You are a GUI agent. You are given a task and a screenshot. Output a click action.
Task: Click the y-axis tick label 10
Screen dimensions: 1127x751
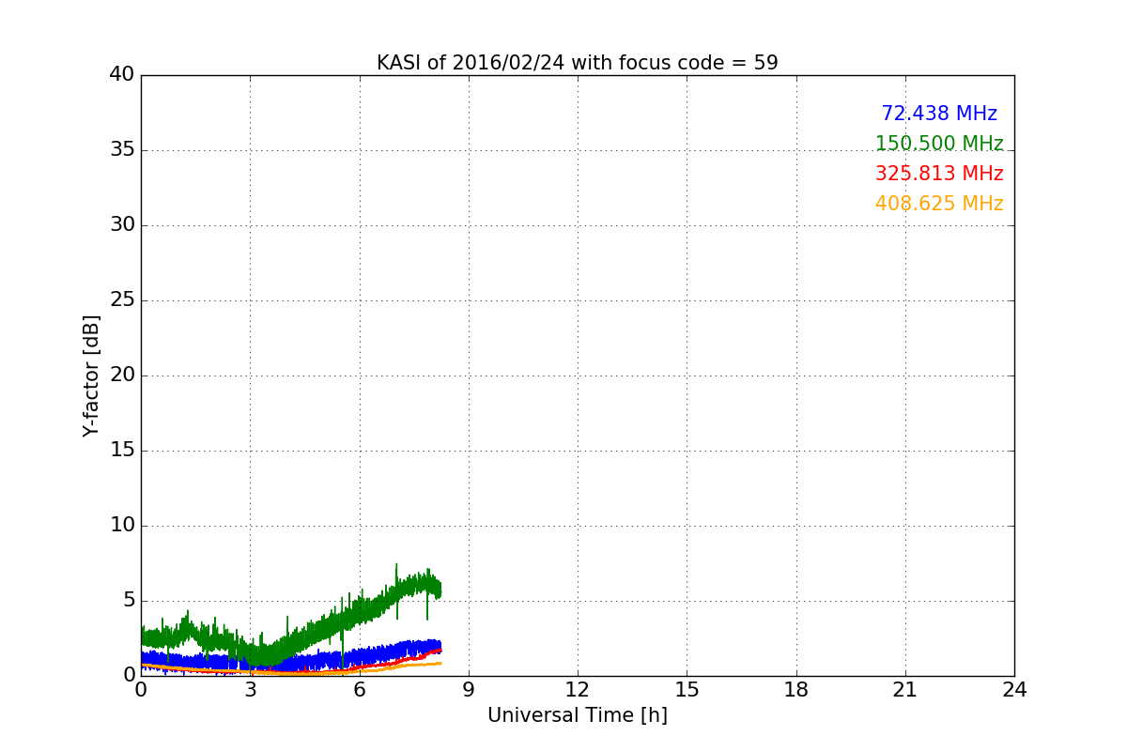point(122,525)
